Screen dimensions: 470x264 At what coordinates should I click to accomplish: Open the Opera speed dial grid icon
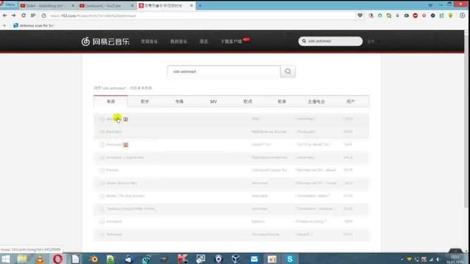33,15
